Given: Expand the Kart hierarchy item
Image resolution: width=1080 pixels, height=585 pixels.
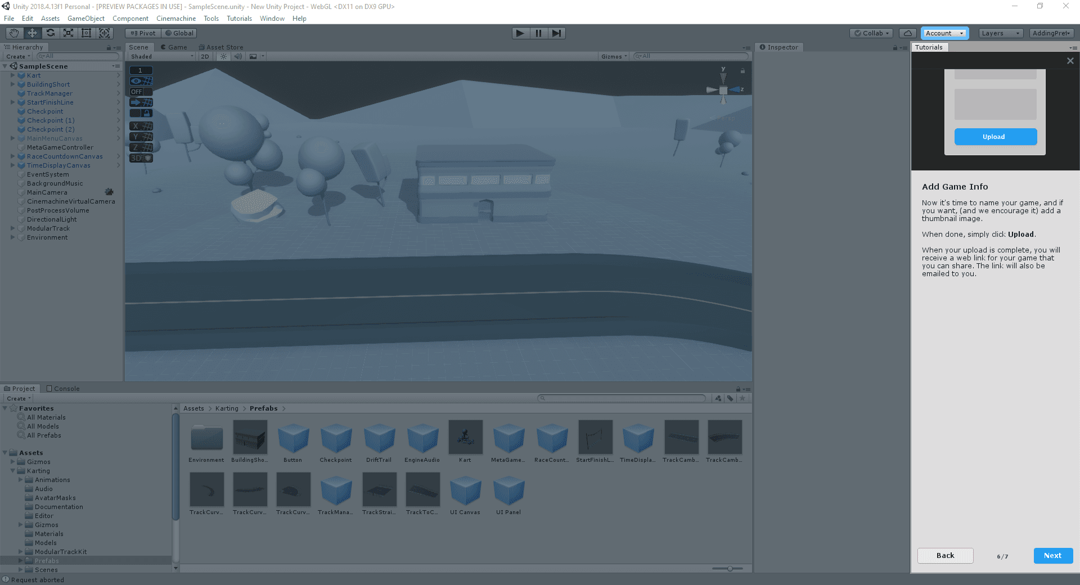Looking at the screenshot, I should coord(12,75).
